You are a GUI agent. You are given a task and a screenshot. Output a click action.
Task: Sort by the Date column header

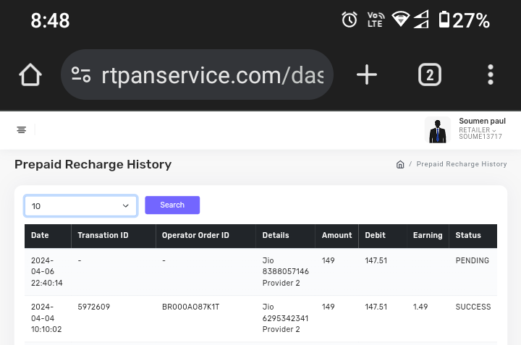[41, 236]
